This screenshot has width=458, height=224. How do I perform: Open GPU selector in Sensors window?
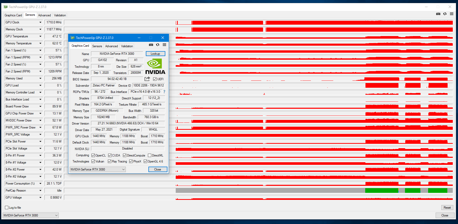point(31,215)
